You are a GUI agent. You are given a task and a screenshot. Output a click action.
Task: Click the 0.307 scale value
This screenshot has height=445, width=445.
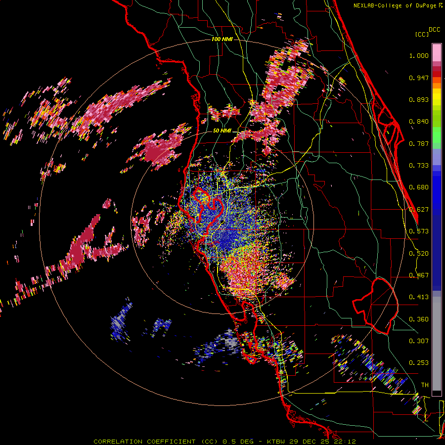click(419, 341)
